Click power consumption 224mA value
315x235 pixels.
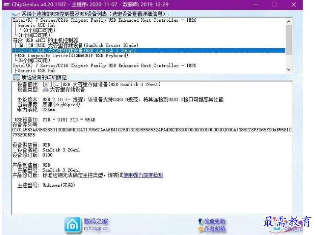coord(49,110)
